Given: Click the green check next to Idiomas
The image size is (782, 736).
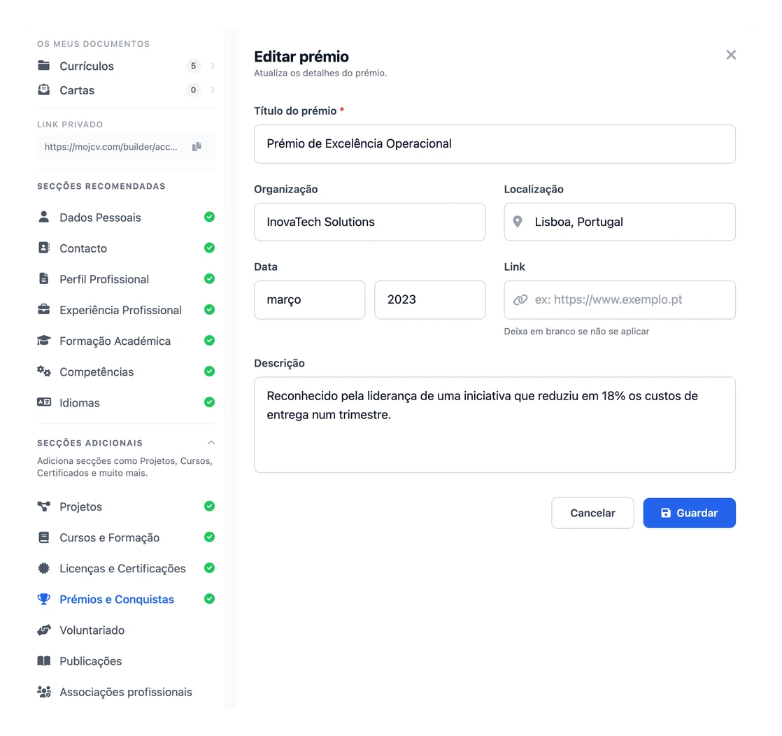Looking at the screenshot, I should coord(209,402).
